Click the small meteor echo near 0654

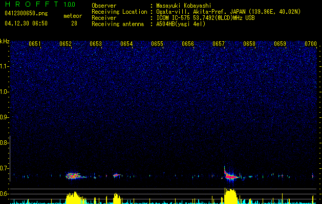point(117,175)
